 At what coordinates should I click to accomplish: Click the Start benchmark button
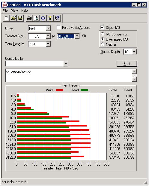click(x=127, y=64)
